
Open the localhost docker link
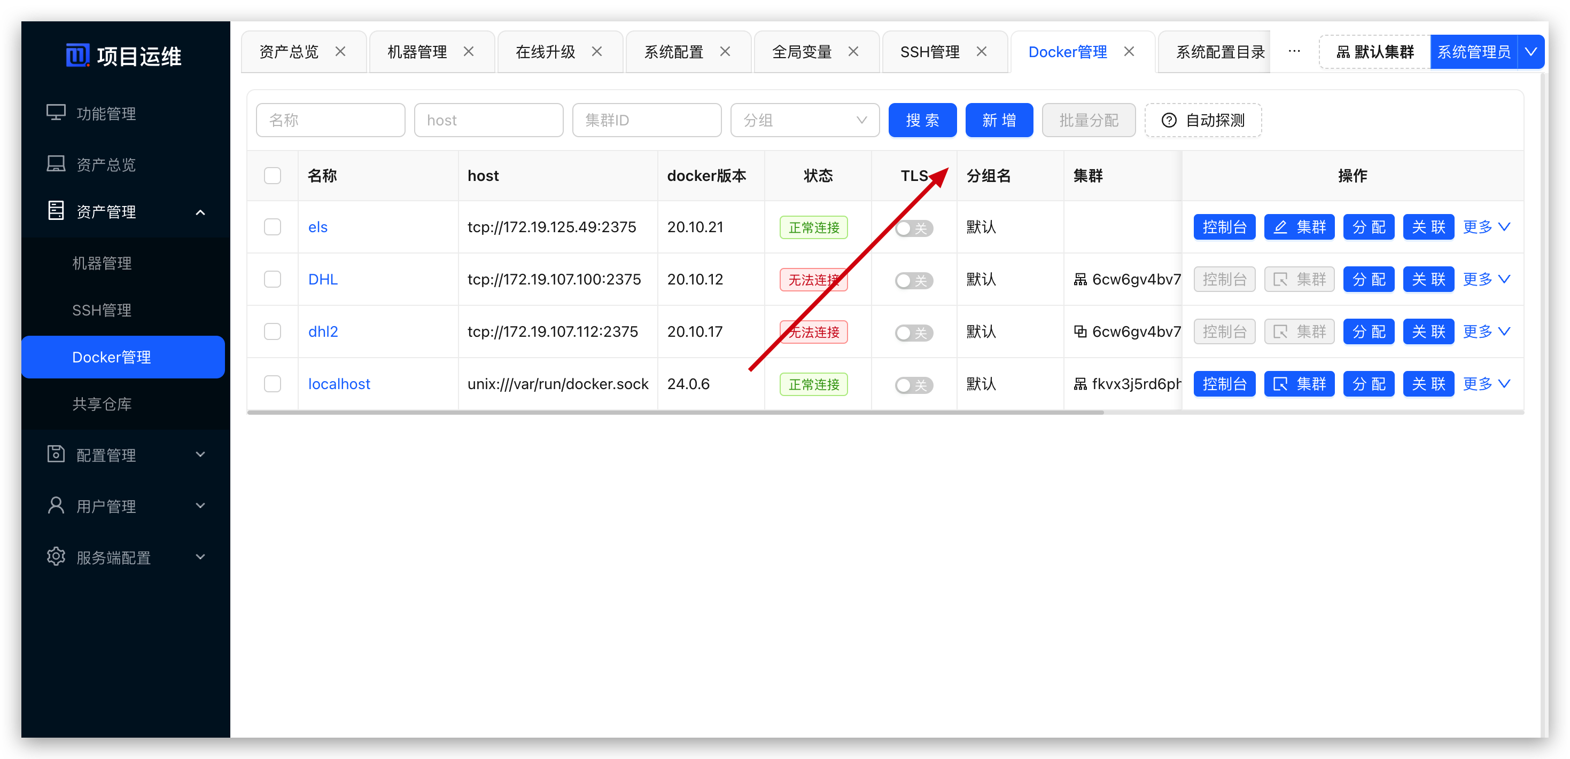(339, 384)
